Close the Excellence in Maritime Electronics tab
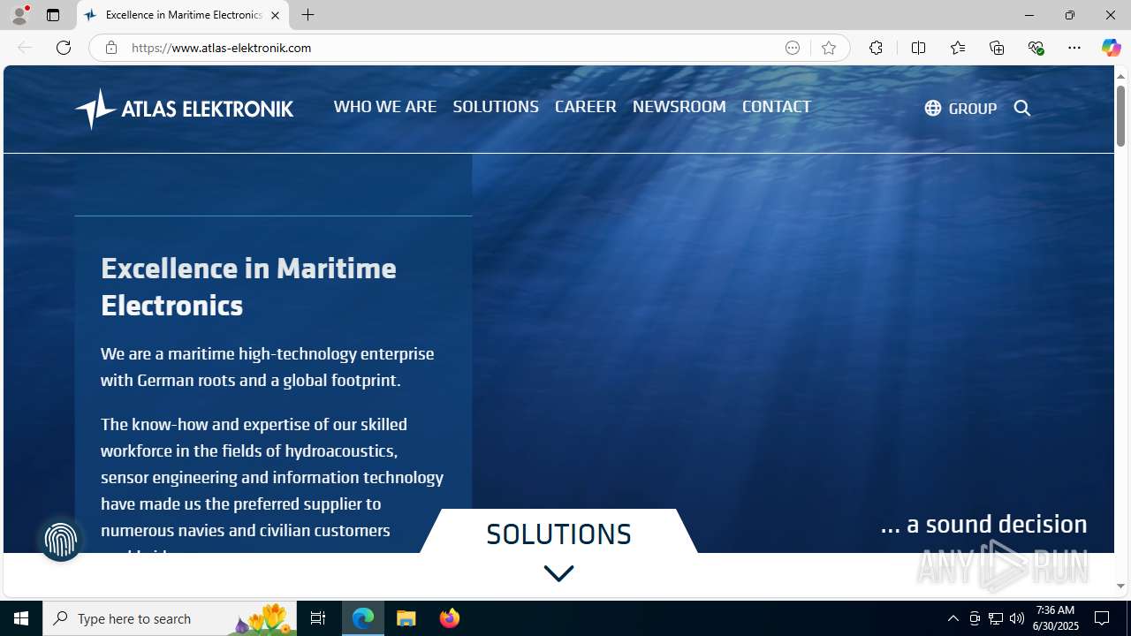The height and width of the screenshot is (636, 1131). [x=275, y=15]
